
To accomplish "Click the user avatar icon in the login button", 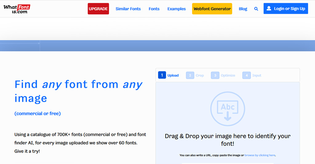I will tap(269, 9).
